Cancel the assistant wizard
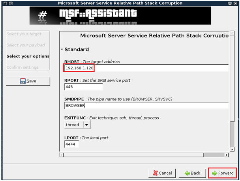 click(162, 173)
